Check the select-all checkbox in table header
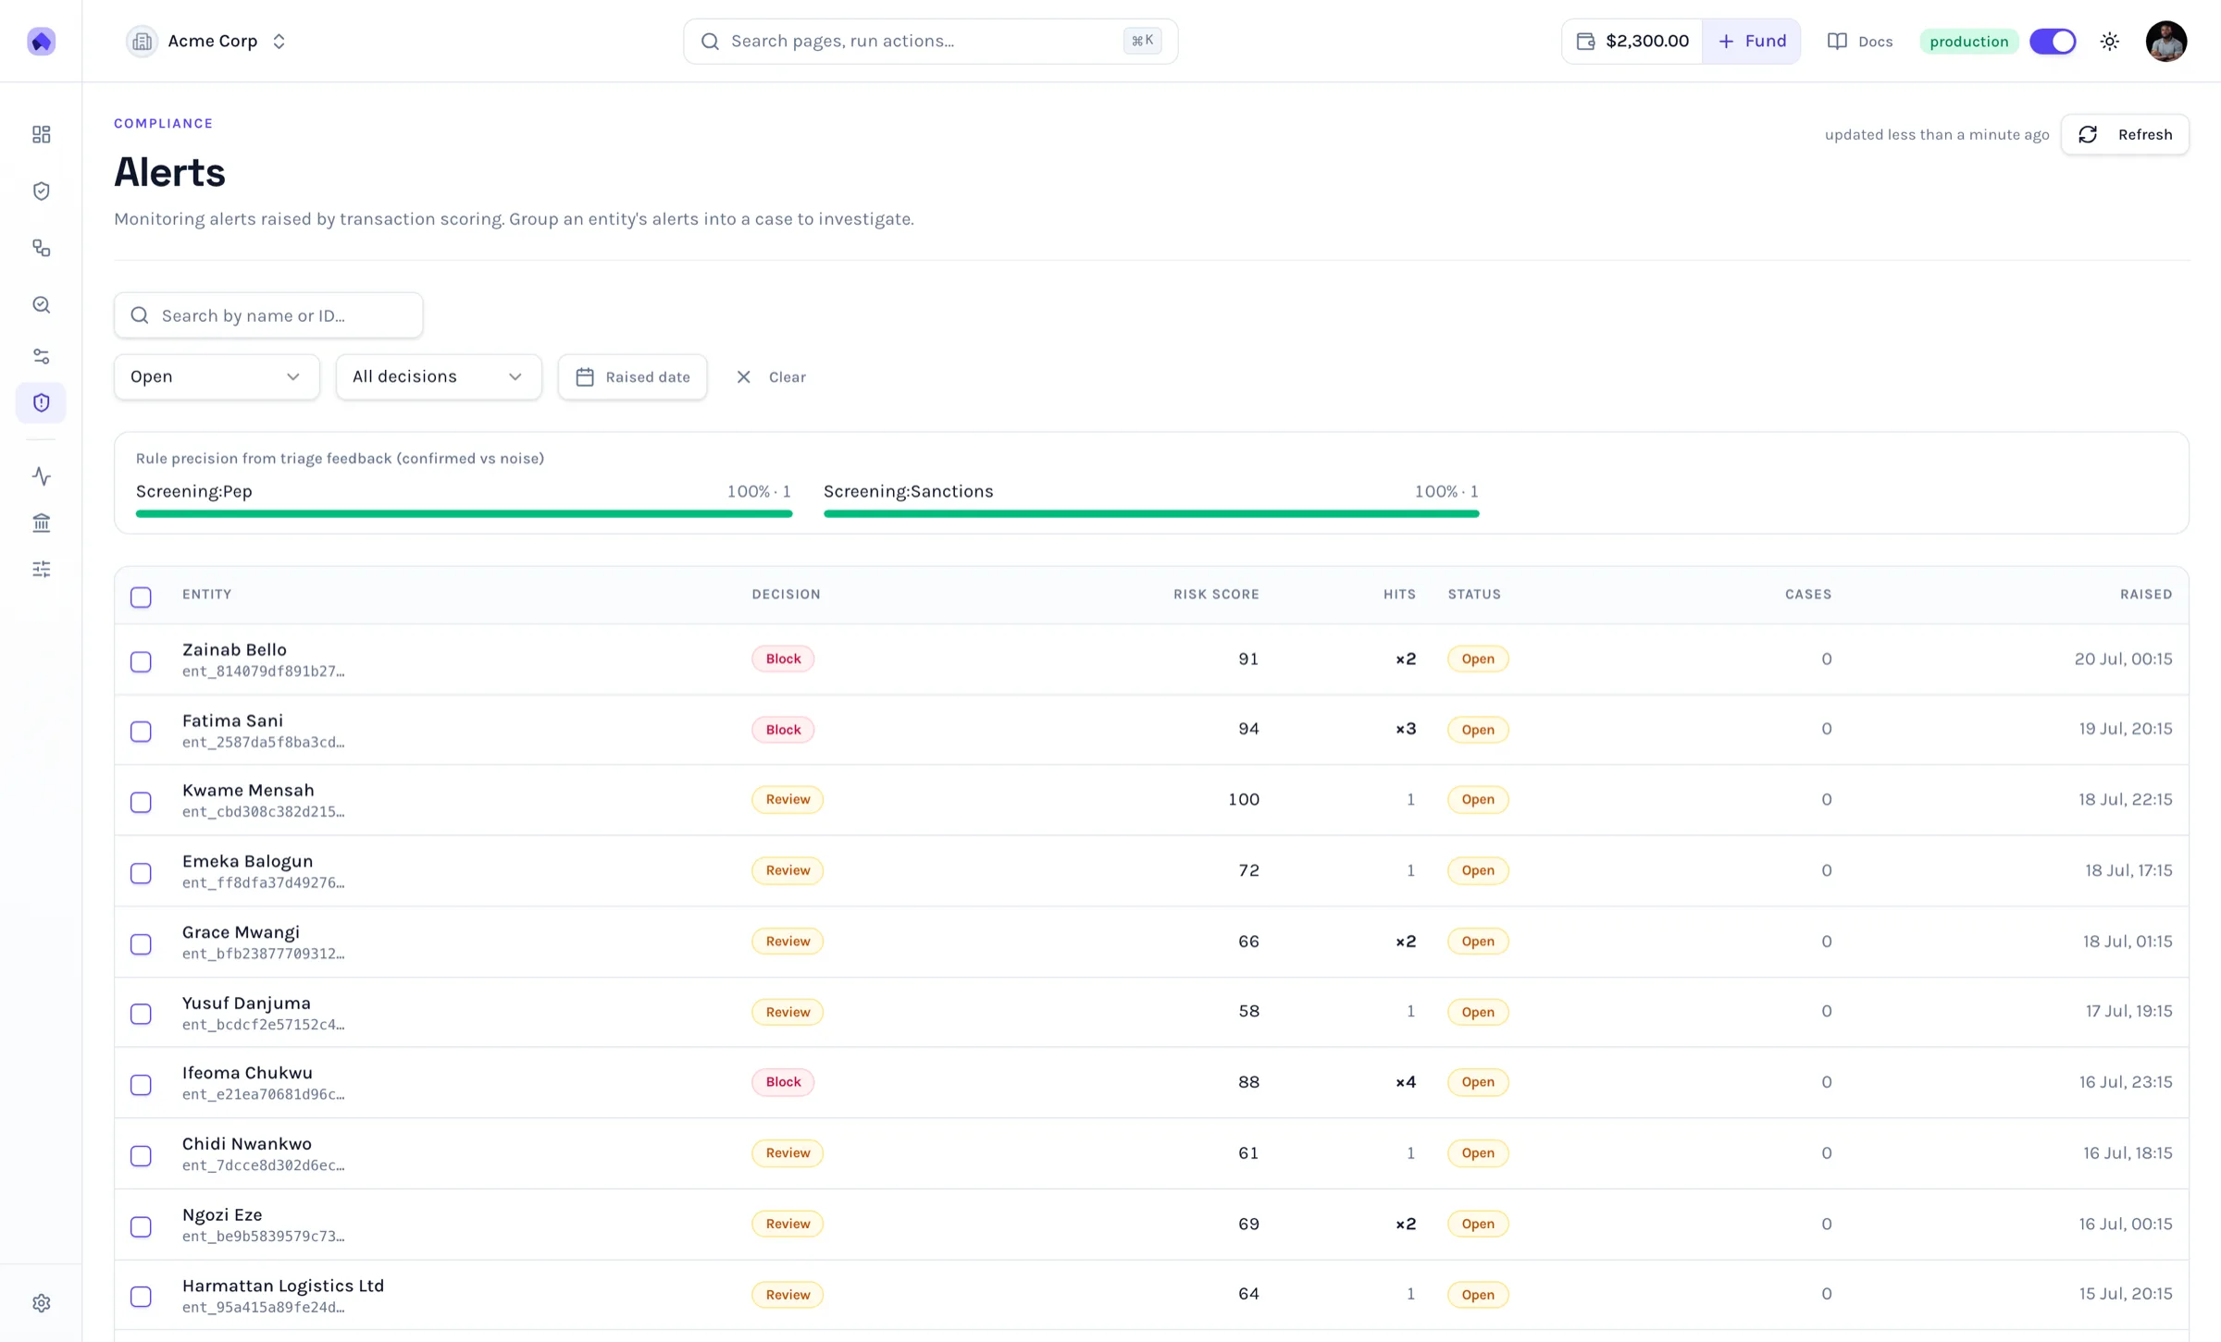 point(141,597)
